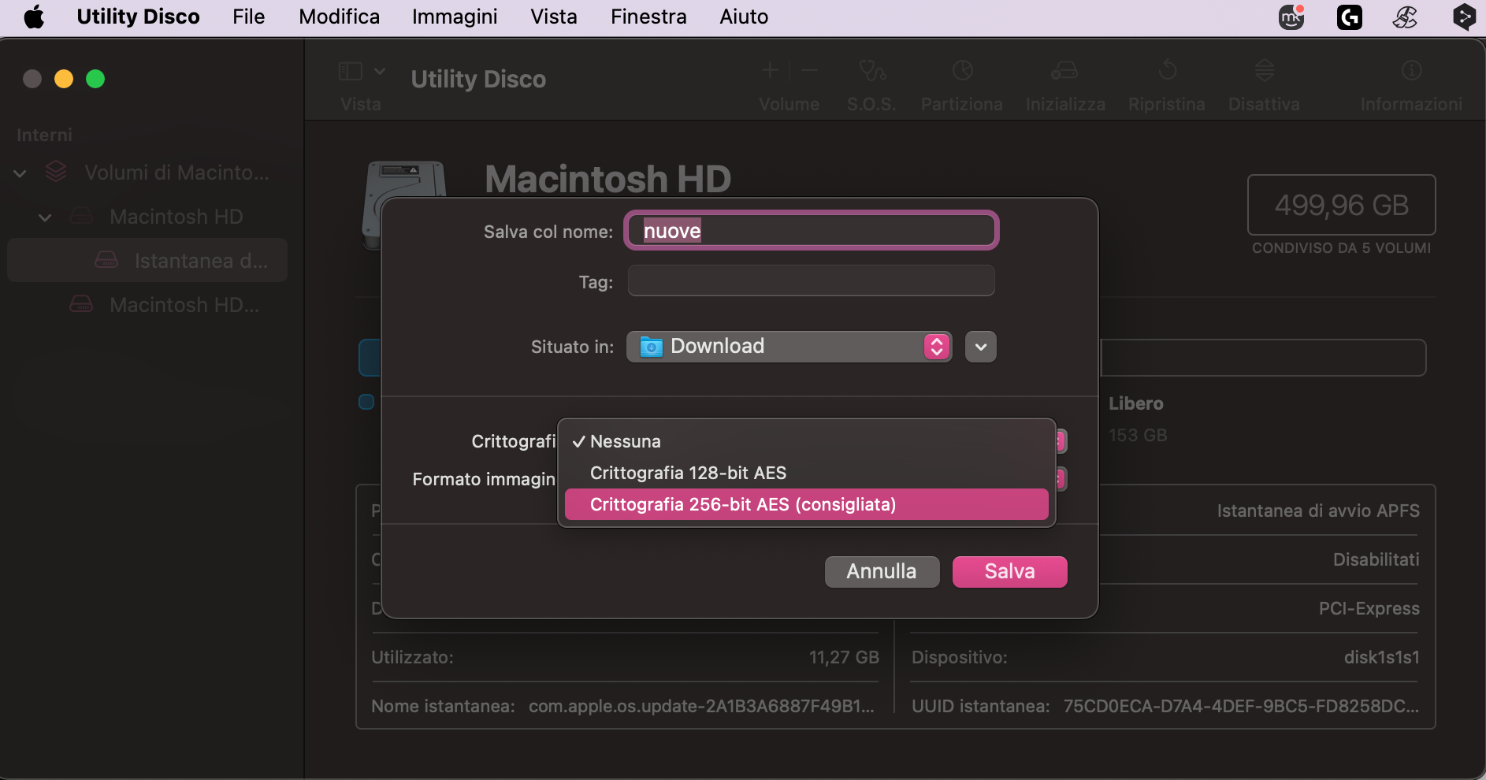Open the Finestra menu
This screenshot has width=1486, height=780.
point(648,17)
